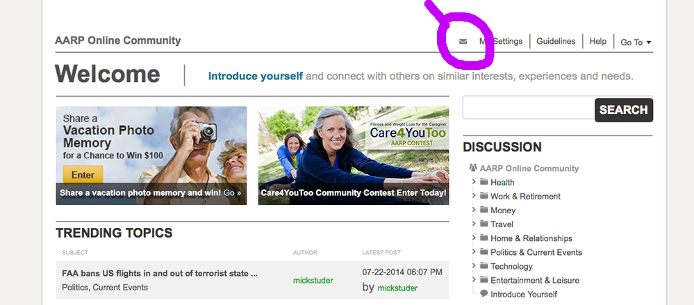
Task: Click the 07-22-2014 06:07 PM timestamp
Action: point(402,272)
